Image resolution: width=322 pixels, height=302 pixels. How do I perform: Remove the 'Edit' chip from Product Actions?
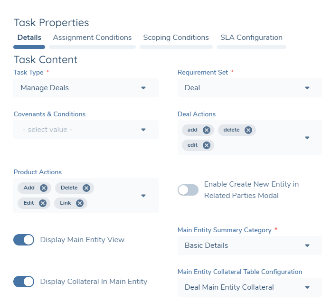click(x=42, y=203)
